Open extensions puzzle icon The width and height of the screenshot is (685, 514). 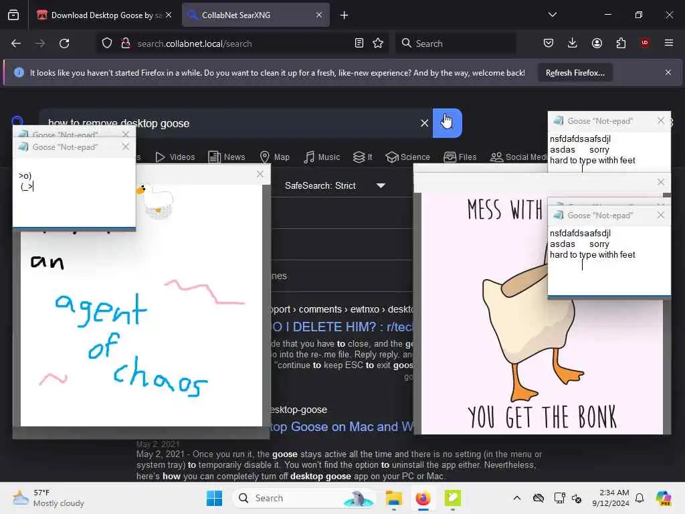[x=621, y=43]
